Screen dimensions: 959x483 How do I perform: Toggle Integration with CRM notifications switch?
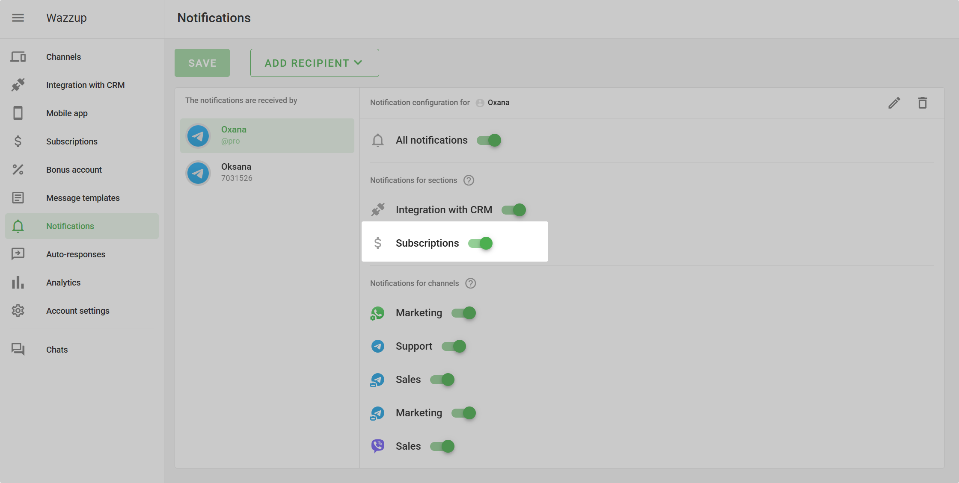[x=514, y=210]
